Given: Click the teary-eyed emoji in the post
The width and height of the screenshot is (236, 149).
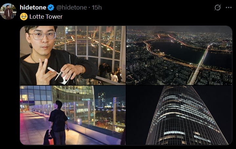Looking at the screenshot, I should point(24,16).
